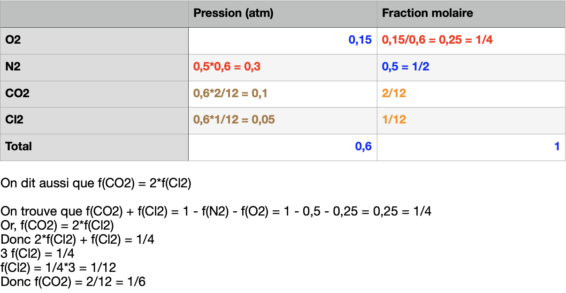The image size is (566, 293).
Task: Select the N2 pressure cell "0,5*0,6 = 0,3"
Action: coord(227,67)
